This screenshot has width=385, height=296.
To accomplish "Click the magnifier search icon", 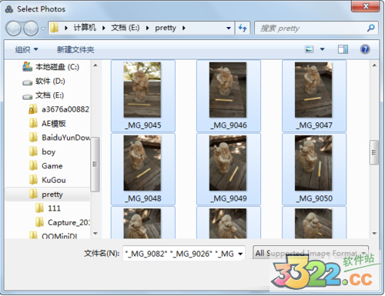I will [x=371, y=28].
